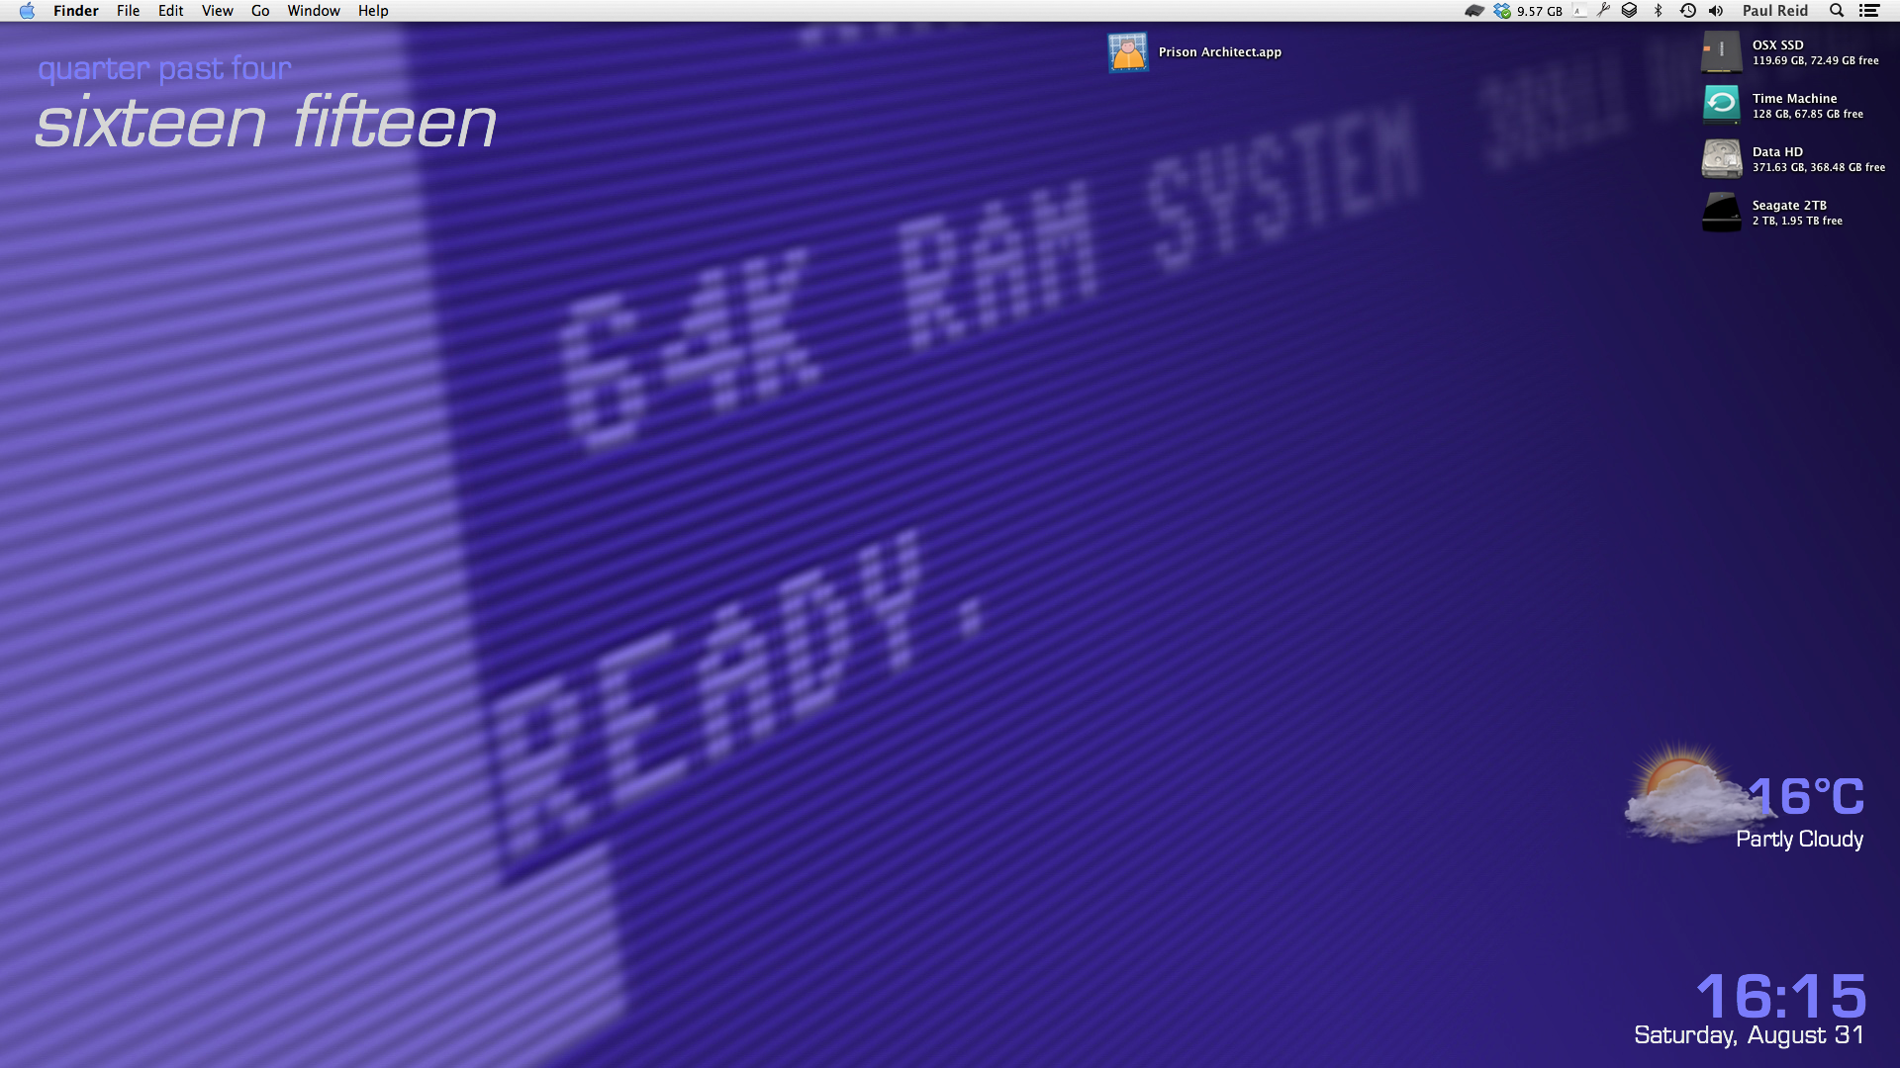The image size is (1900, 1068).
Task: Click the 16°C temperature reading
Action: point(1808,797)
